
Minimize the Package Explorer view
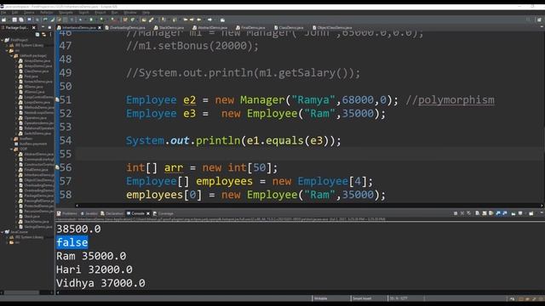(x=43, y=27)
